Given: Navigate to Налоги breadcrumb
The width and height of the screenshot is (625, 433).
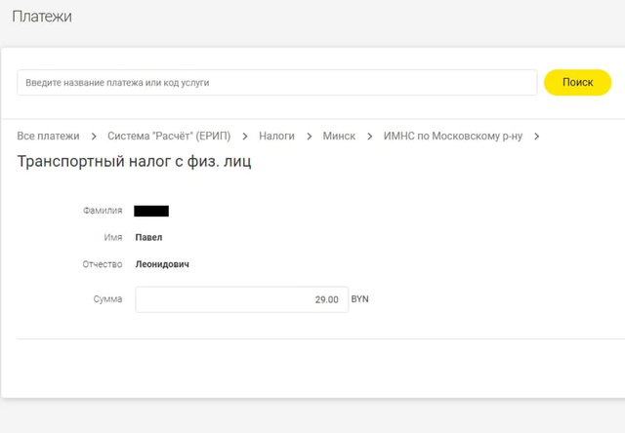Looking at the screenshot, I should 276,137.
